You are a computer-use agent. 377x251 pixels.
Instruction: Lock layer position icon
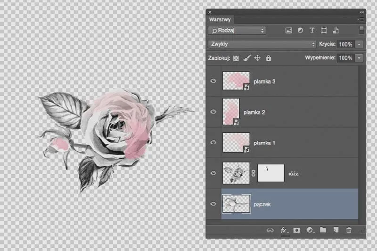[x=257, y=58]
